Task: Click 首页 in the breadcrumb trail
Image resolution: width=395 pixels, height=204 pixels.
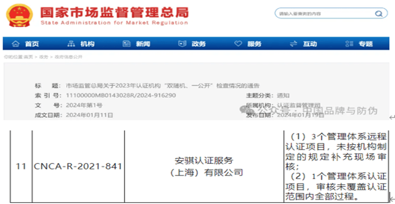Action: click(28, 57)
